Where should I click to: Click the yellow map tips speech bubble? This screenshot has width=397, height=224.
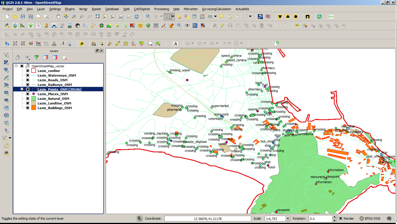pyautogui.click(x=221, y=17)
